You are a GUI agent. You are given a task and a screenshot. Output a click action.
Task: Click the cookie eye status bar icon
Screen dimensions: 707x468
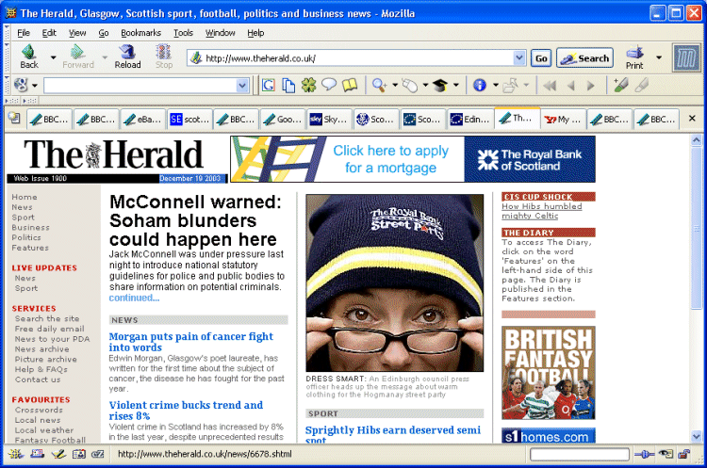coord(666,454)
